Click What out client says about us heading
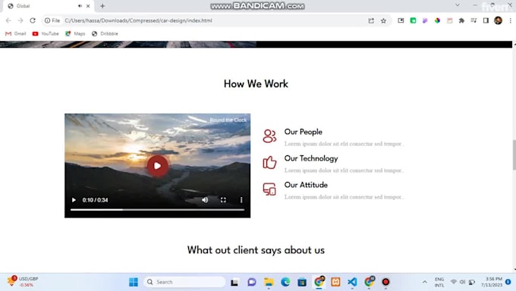Viewport: 516px width, 291px height. pyautogui.click(x=256, y=250)
